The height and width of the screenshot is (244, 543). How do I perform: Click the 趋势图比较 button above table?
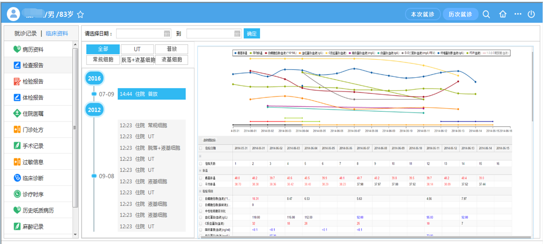click(x=209, y=140)
